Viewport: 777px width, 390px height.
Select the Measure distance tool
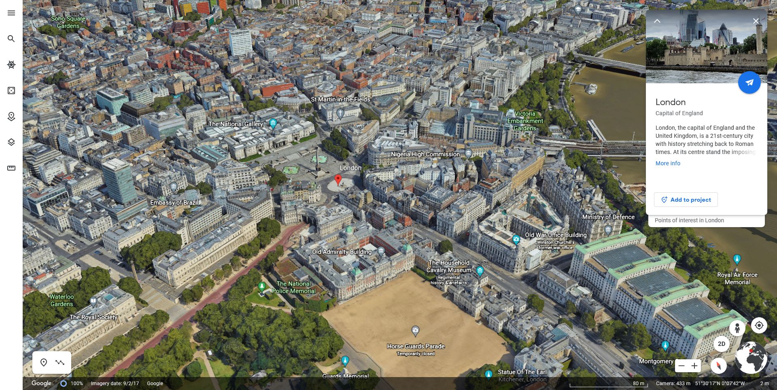11,167
